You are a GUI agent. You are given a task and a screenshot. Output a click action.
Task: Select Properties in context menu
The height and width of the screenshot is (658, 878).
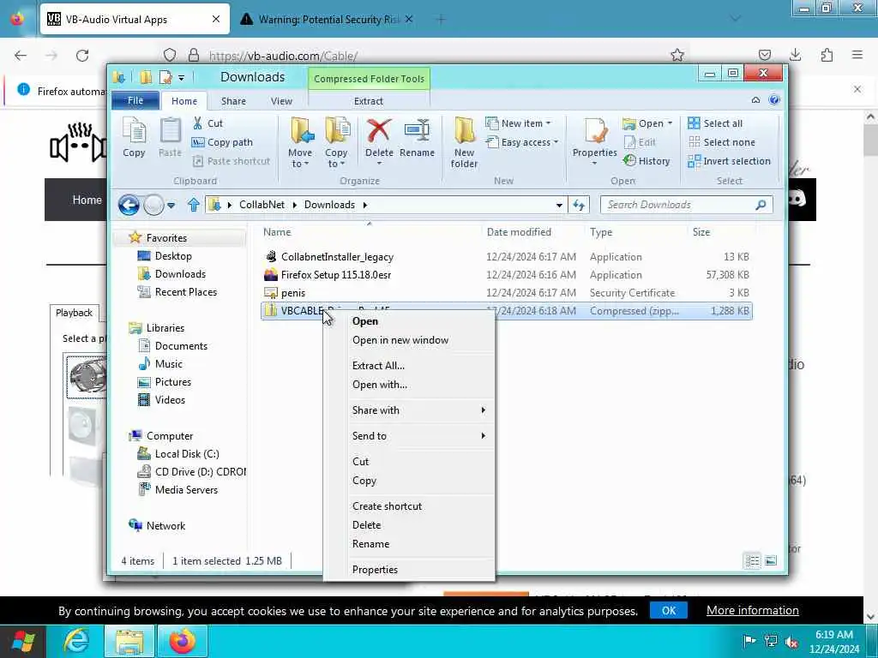[375, 570]
